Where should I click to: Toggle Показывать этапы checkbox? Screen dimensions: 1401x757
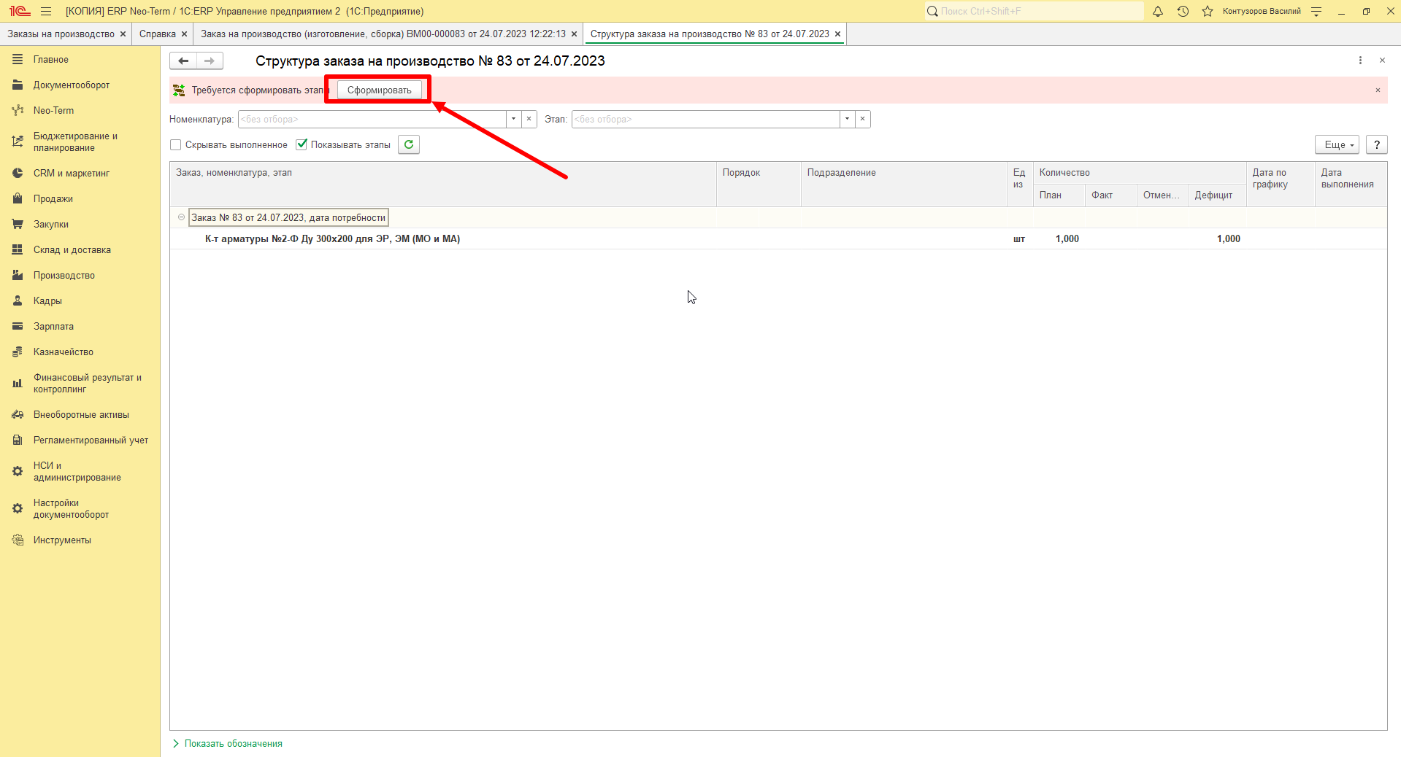(x=302, y=144)
